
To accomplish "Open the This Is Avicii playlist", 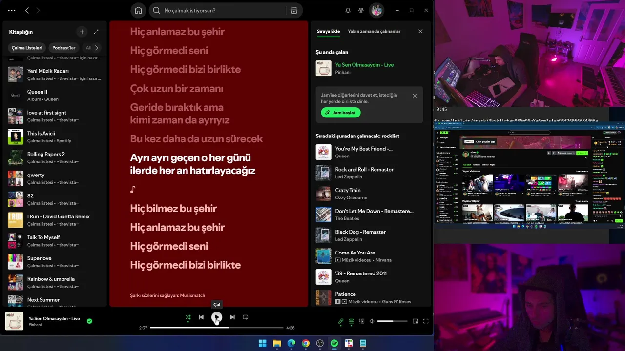I will pyautogui.click(x=55, y=137).
